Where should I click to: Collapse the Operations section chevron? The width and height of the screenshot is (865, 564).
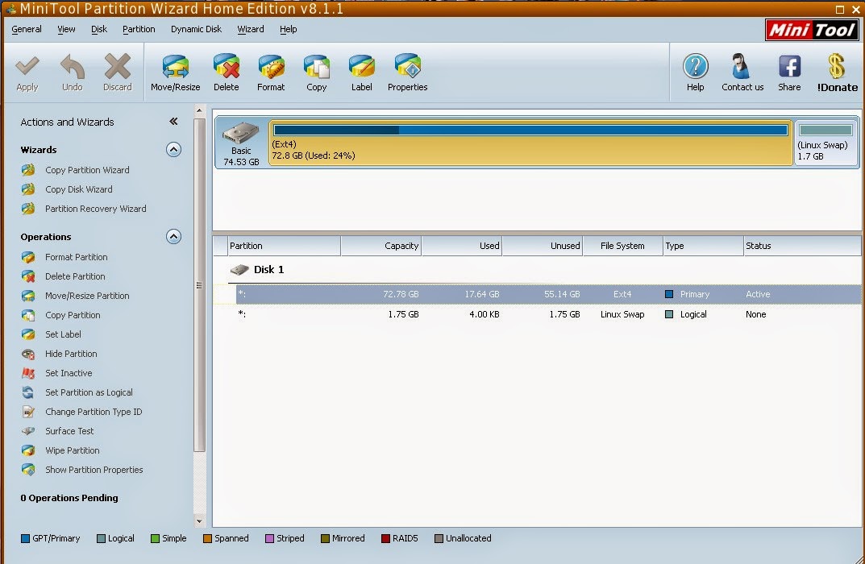[x=174, y=237]
